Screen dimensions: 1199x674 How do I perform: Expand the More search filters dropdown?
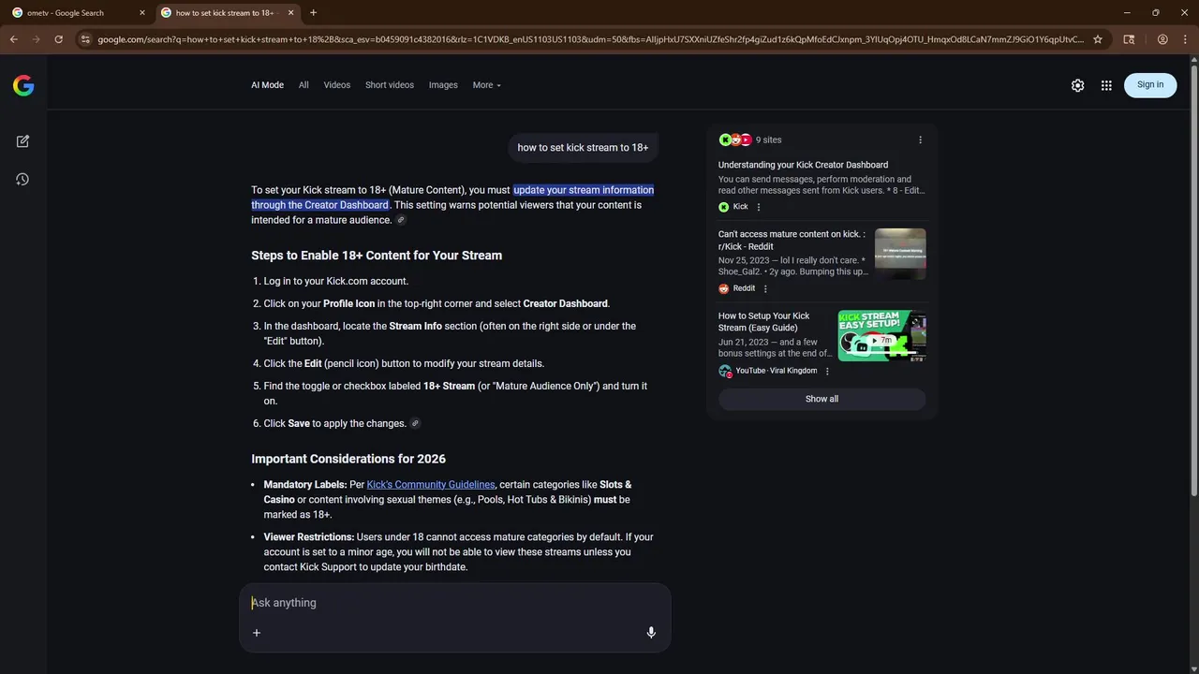coord(487,85)
